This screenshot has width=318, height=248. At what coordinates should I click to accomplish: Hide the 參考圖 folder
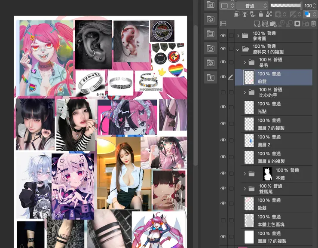[x=223, y=36]
